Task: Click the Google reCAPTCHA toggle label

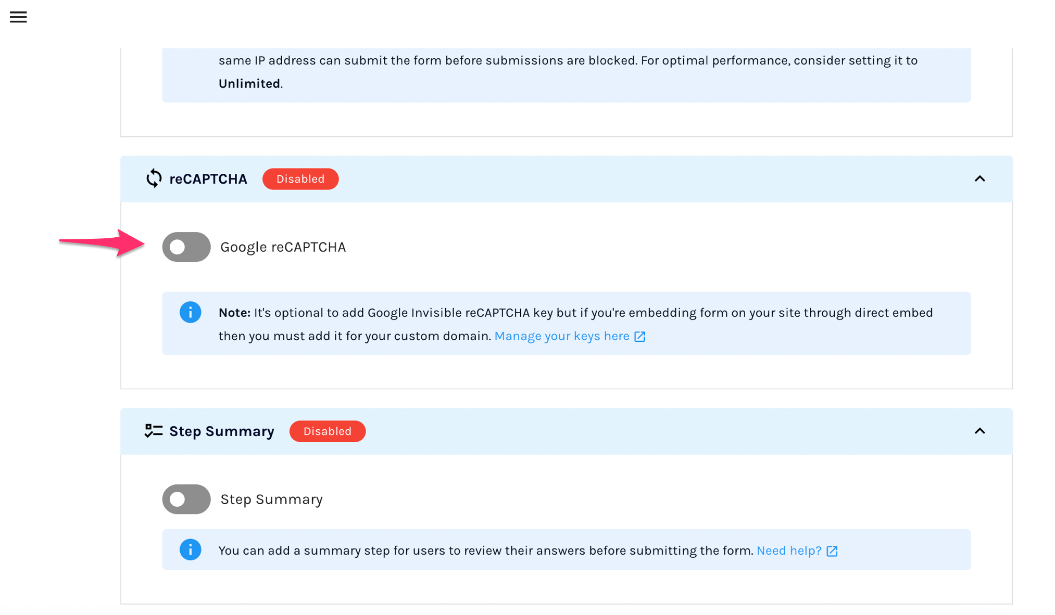Action: [283, 247]
